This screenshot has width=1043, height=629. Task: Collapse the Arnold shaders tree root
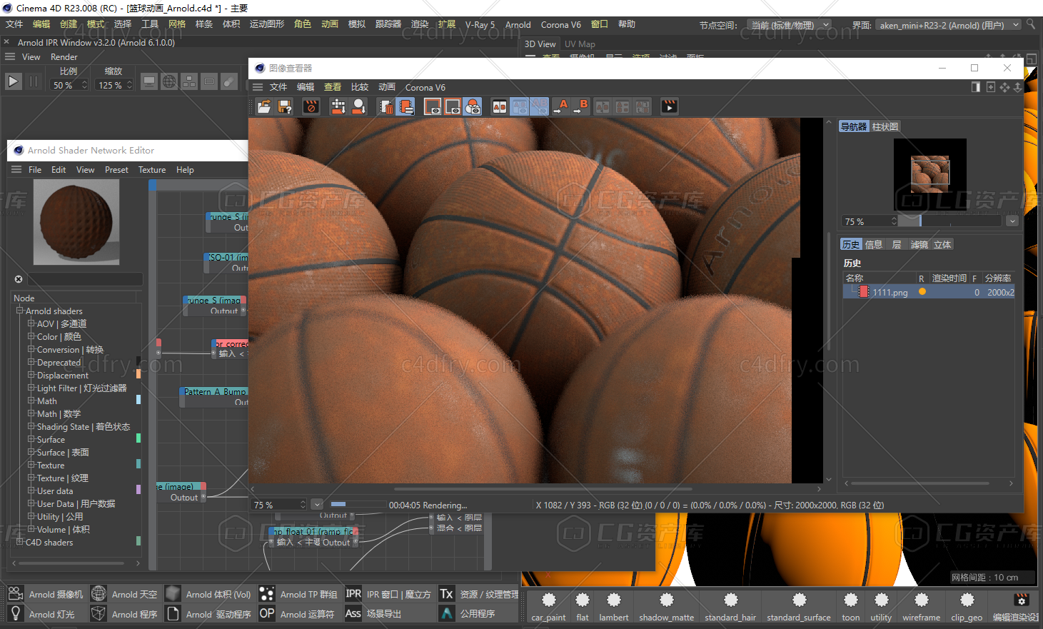[20, 311]
